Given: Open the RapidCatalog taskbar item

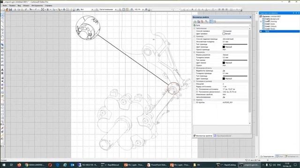Looking at the screenshot, I should [x=226, y=165].
